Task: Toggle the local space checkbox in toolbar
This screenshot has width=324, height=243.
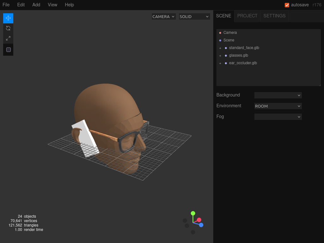Action: point(9,50)
